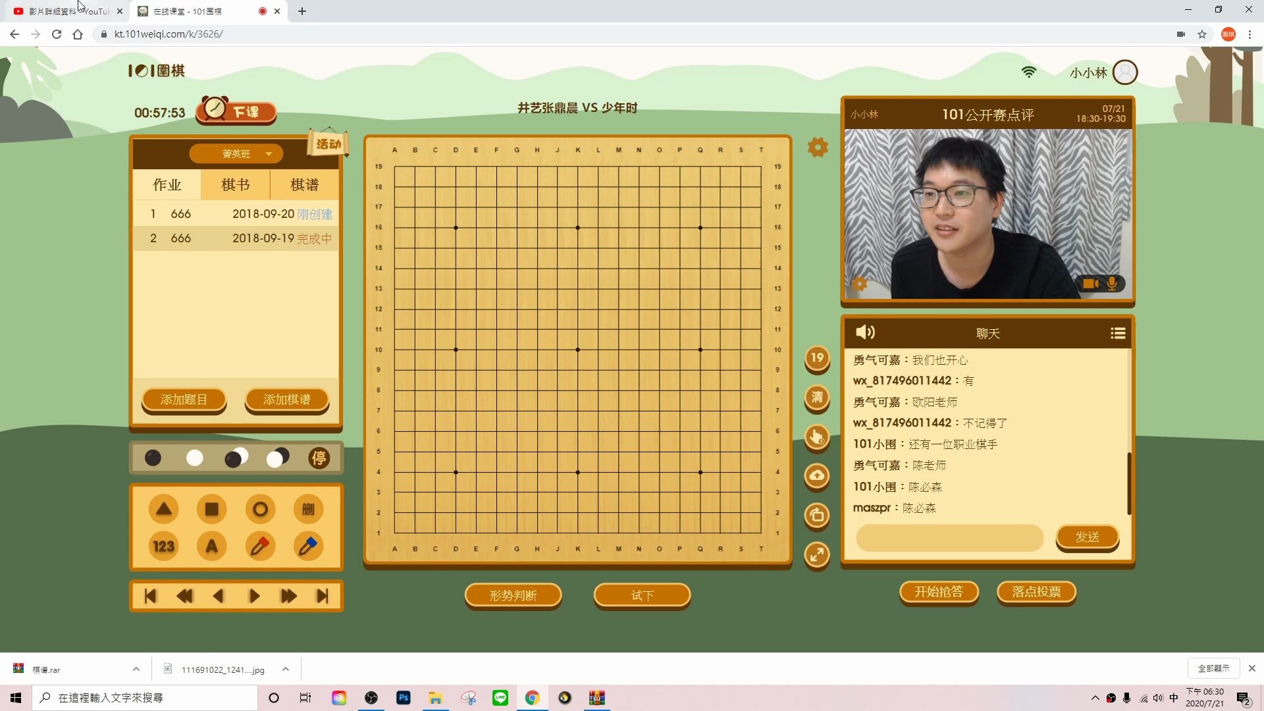
Task: Pick the red pen drawing tool
Action: click(260, 546)
